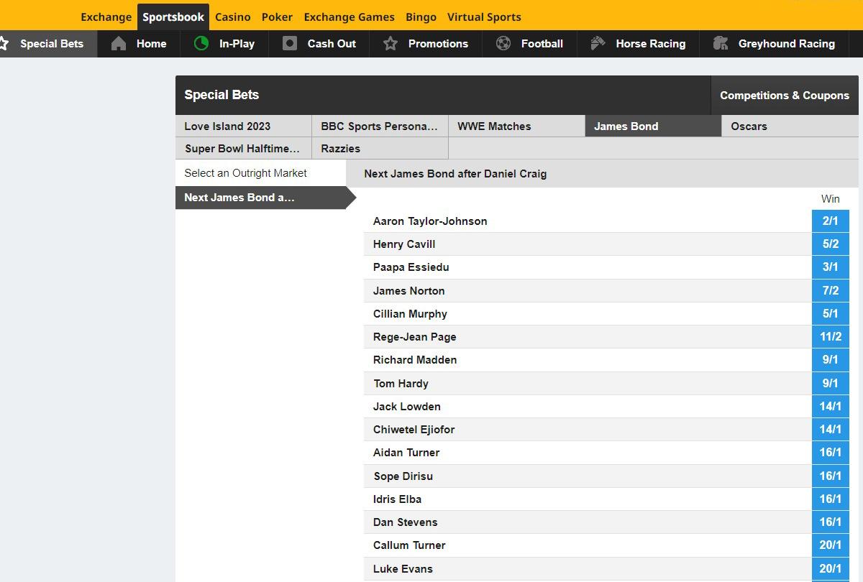Click the Greyhound Racing icon
Screen dimensions: 863x582
coord(721,44)
